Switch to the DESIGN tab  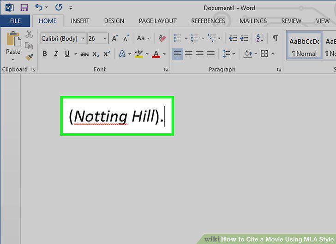coord(114,21)
